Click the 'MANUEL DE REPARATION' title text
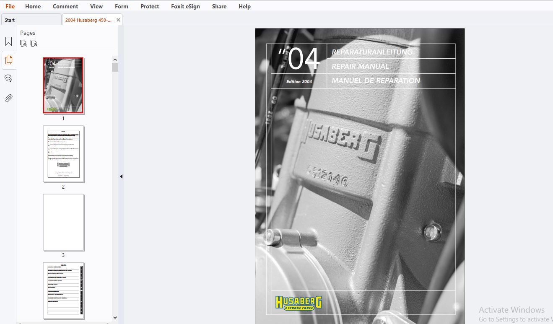This screenshot has height=324, width=553. point(376,80)
